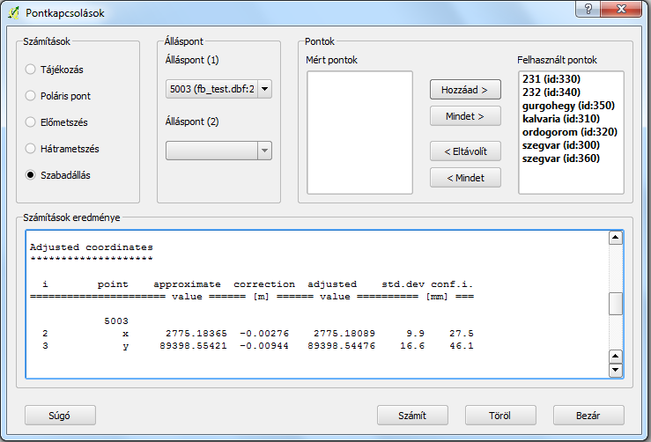This screenshot has height=442, width=651.
Task: Open the Álláspont (1) dropdown
Action: point(265,89)
